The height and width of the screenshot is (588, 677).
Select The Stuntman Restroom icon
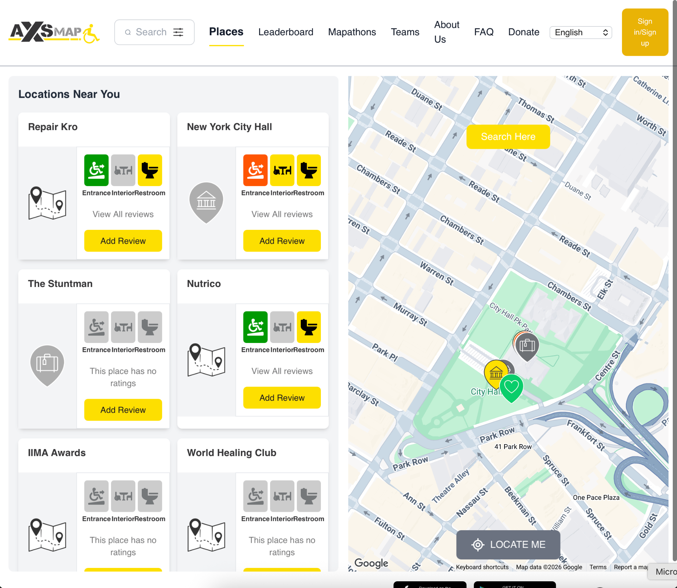pos(150,327)
